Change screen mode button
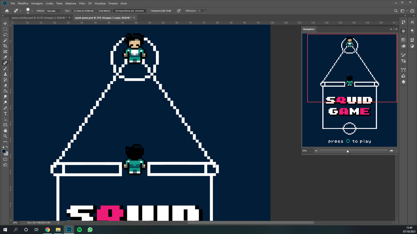 tap(5, 165)
